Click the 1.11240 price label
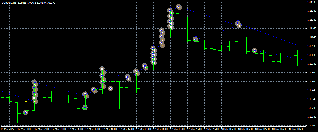Image resolution: width=318 pixels, height=132 pixels. [312, 20]
